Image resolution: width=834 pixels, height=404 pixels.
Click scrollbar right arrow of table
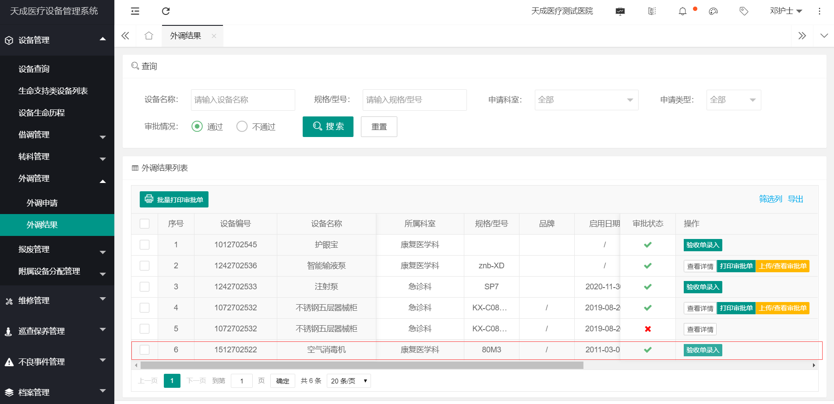(x=814, y=365)
